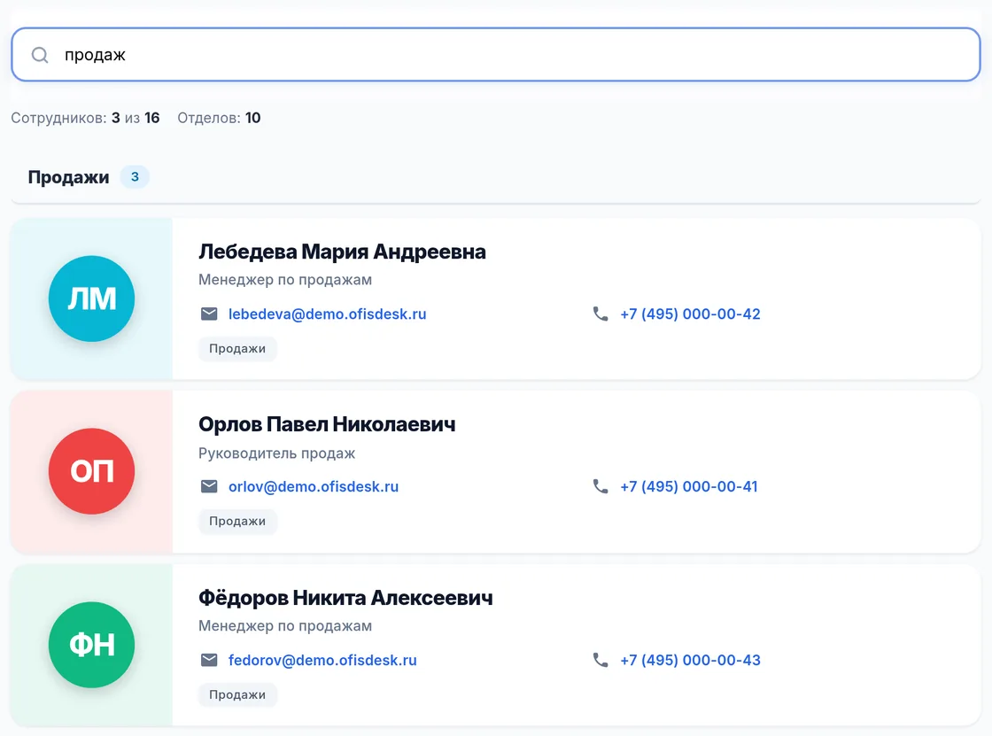Screen dimensions: 992x736
Task: Focus the search field containing «продаж»
Action: pos(496,54)
